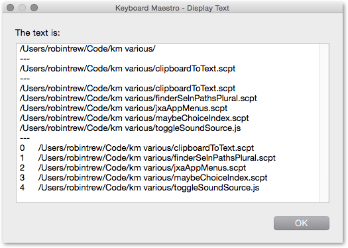Click the unnumbered finderSelnPathsPlural.scpt path line
The height and width of the screenshot is (248, 348).
click(x=139, y=99)
